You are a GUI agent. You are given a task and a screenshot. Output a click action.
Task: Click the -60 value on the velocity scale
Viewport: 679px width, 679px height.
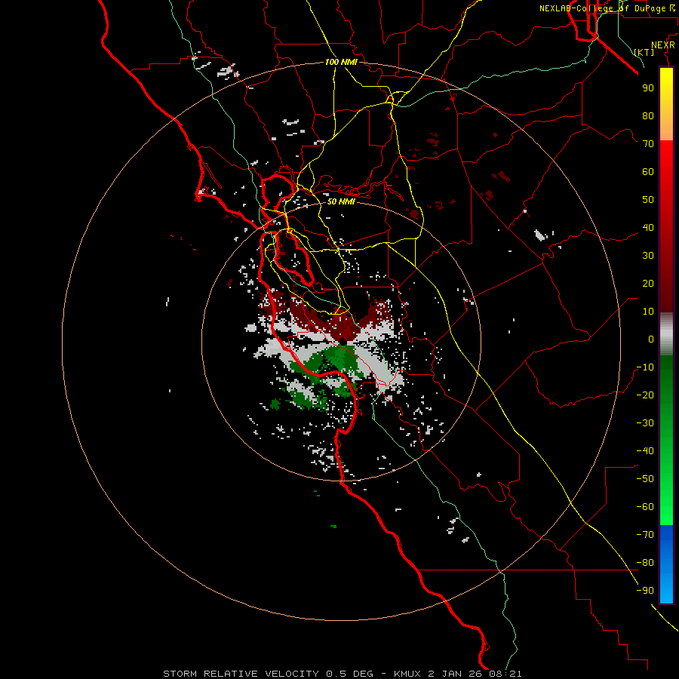645,507
